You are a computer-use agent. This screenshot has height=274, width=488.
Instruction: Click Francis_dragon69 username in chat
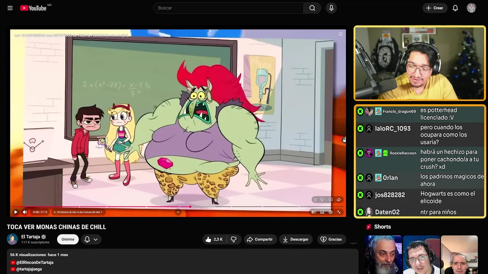(x=399, y=112)
